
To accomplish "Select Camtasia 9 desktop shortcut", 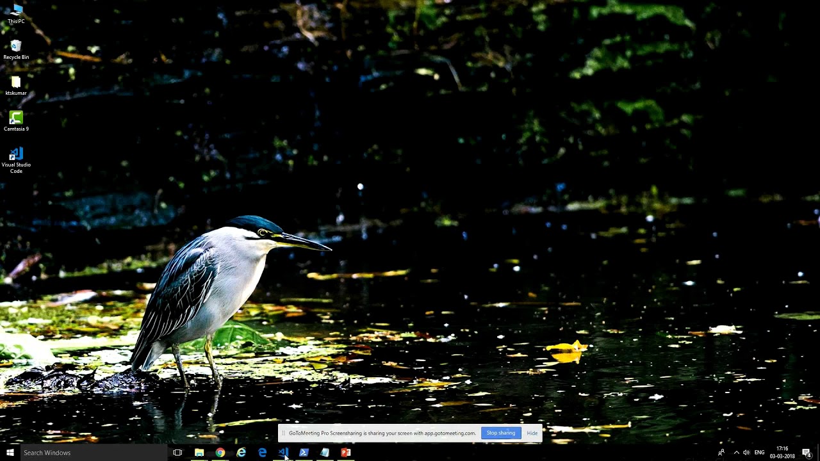I will coord(16,122).
